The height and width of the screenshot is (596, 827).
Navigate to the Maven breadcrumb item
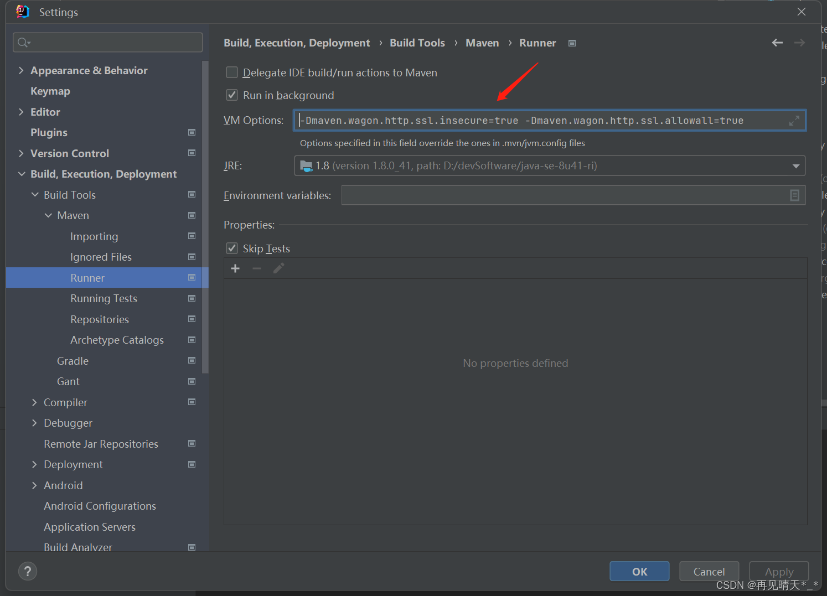[x=482, y=43]
